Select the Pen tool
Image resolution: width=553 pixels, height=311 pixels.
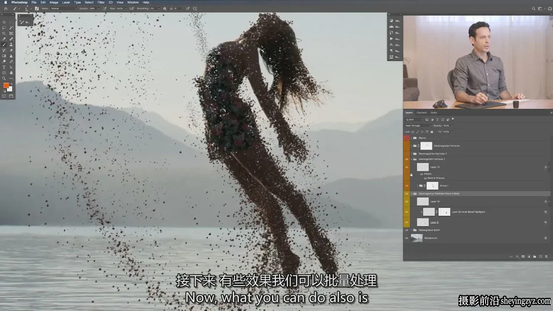coord(11,61)
